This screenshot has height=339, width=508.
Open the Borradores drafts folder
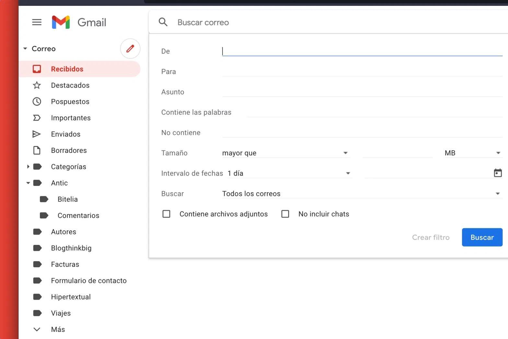click(x=69, y=150)
